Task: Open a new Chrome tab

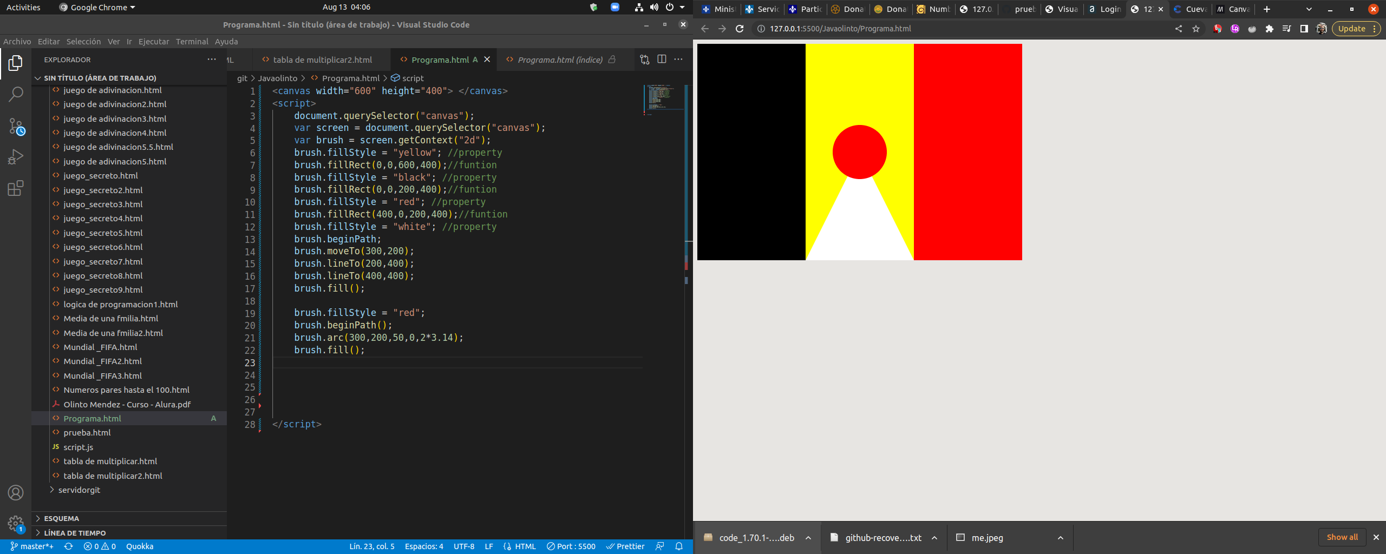Action: [1267, 9]
